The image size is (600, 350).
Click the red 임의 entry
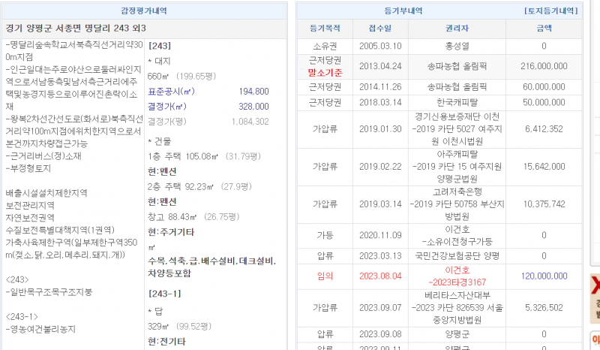pyautogui.click(x=325, y=276)
